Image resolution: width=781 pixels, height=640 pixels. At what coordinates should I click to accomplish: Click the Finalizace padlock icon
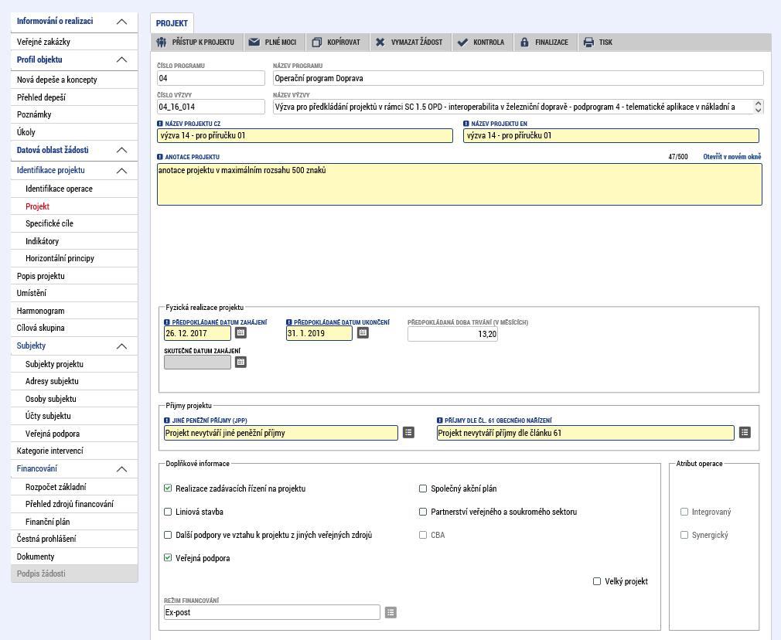coord(524,43)
